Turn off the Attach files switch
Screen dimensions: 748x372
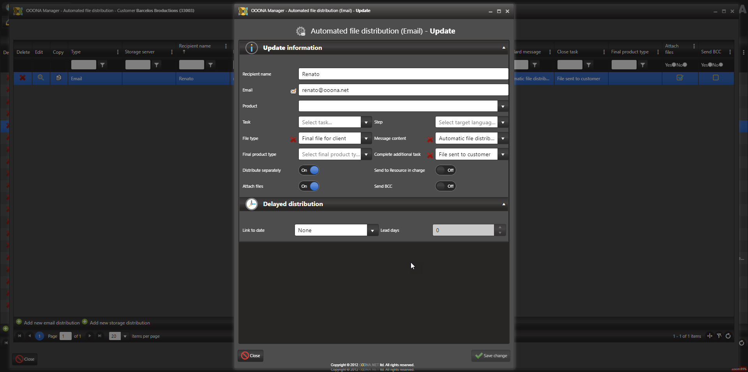tap(309, 186)
